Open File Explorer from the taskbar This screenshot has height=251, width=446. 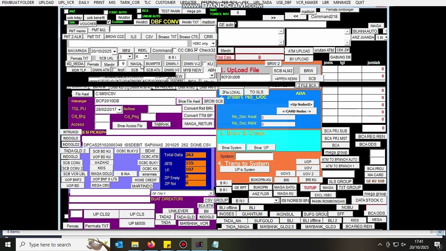[x=135, y=244]
